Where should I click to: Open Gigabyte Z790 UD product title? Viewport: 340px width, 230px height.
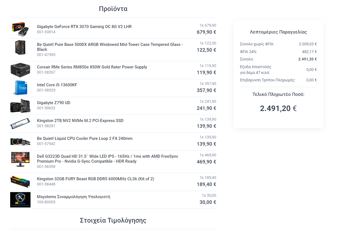tap(54, 103)
